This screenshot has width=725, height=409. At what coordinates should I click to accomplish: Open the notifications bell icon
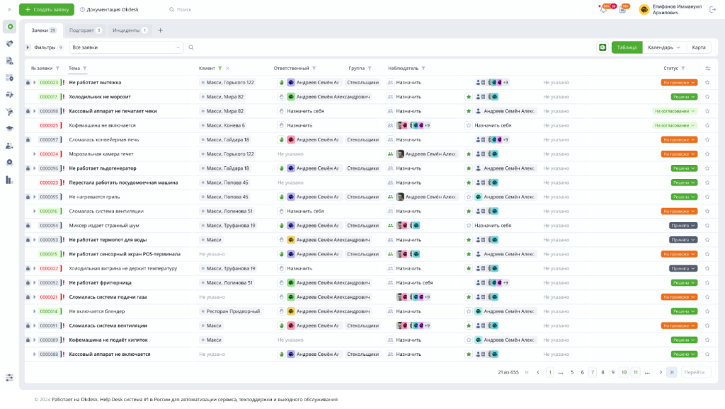(603, 9)
